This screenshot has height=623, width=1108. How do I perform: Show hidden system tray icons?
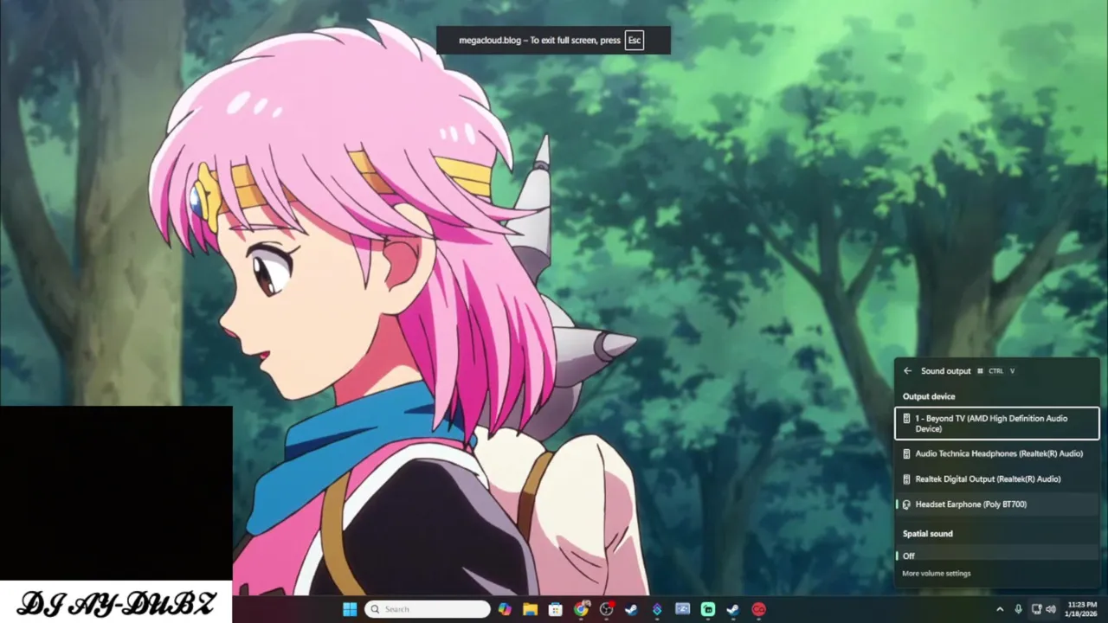coord(1000,609)
